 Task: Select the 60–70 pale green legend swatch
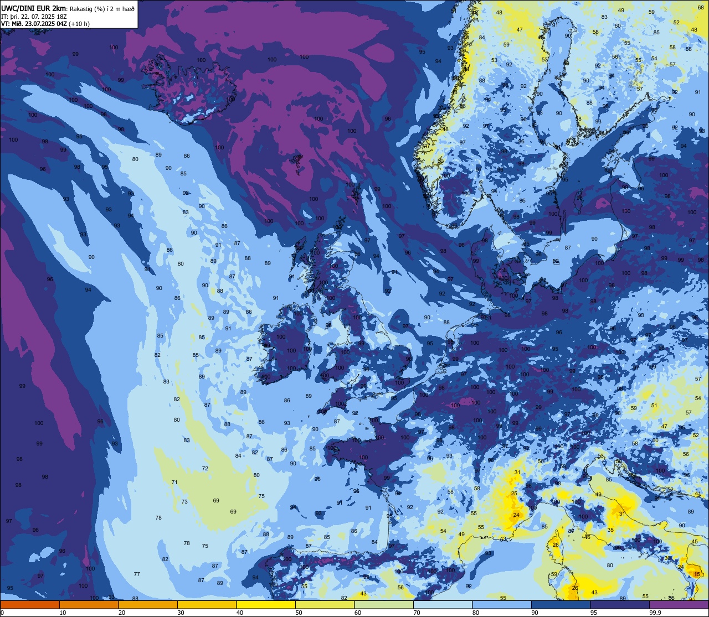pos(384,604)
